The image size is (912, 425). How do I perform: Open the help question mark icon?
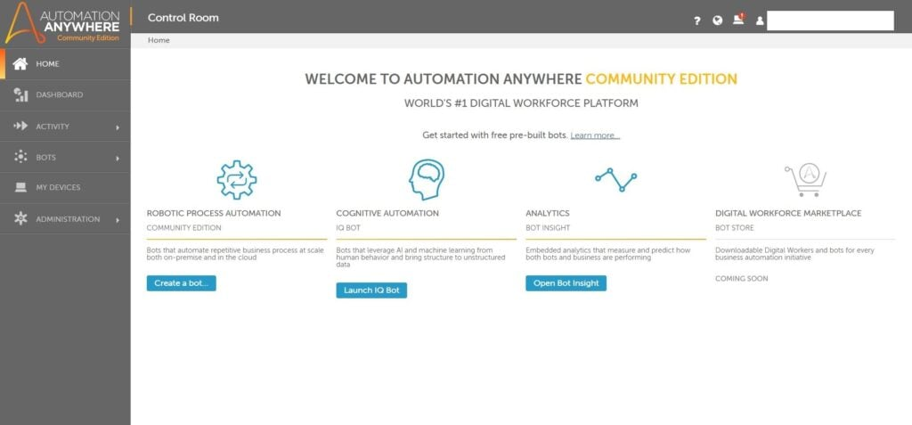(696, 21)
